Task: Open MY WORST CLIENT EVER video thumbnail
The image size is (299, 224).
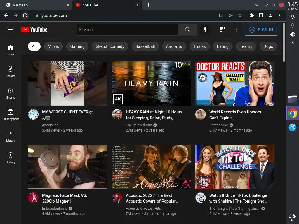Action: [67, 83]
